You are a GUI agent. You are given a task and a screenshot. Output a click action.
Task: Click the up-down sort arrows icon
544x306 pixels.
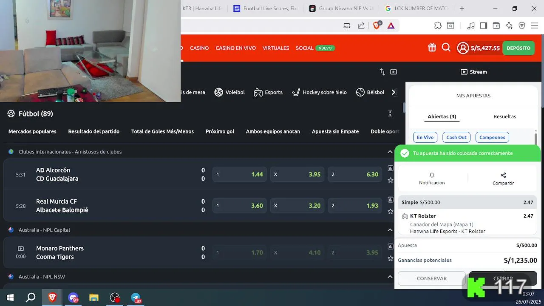382,72
